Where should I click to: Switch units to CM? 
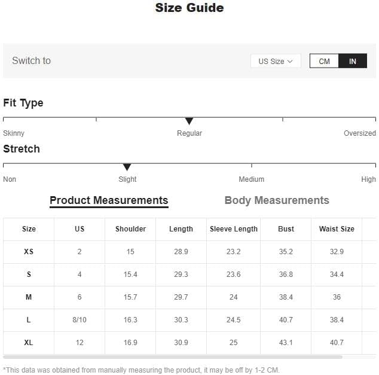tap(324, 61)
